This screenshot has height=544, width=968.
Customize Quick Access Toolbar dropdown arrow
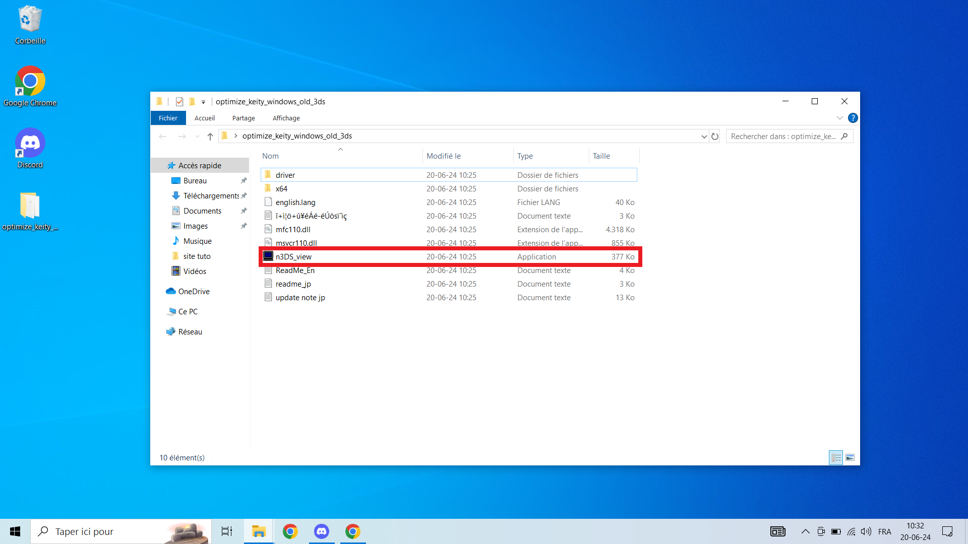[203, 102]
